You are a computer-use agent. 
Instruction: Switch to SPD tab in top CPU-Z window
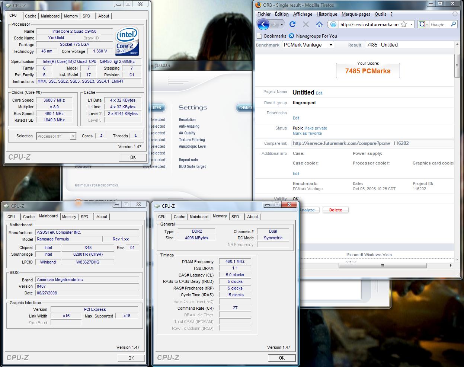coord(86,16)
